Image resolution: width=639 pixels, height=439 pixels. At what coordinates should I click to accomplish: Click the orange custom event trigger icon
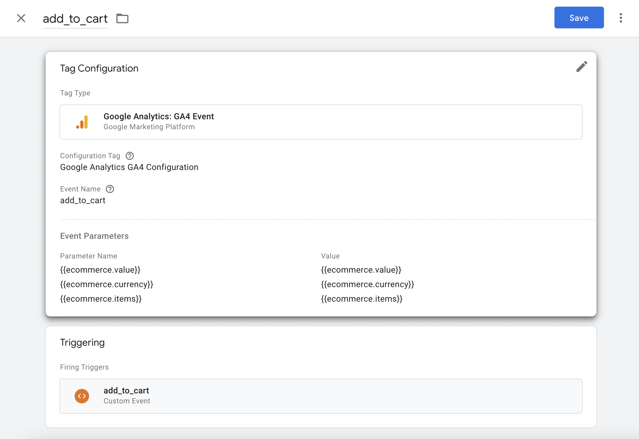[x=82, y=396]
